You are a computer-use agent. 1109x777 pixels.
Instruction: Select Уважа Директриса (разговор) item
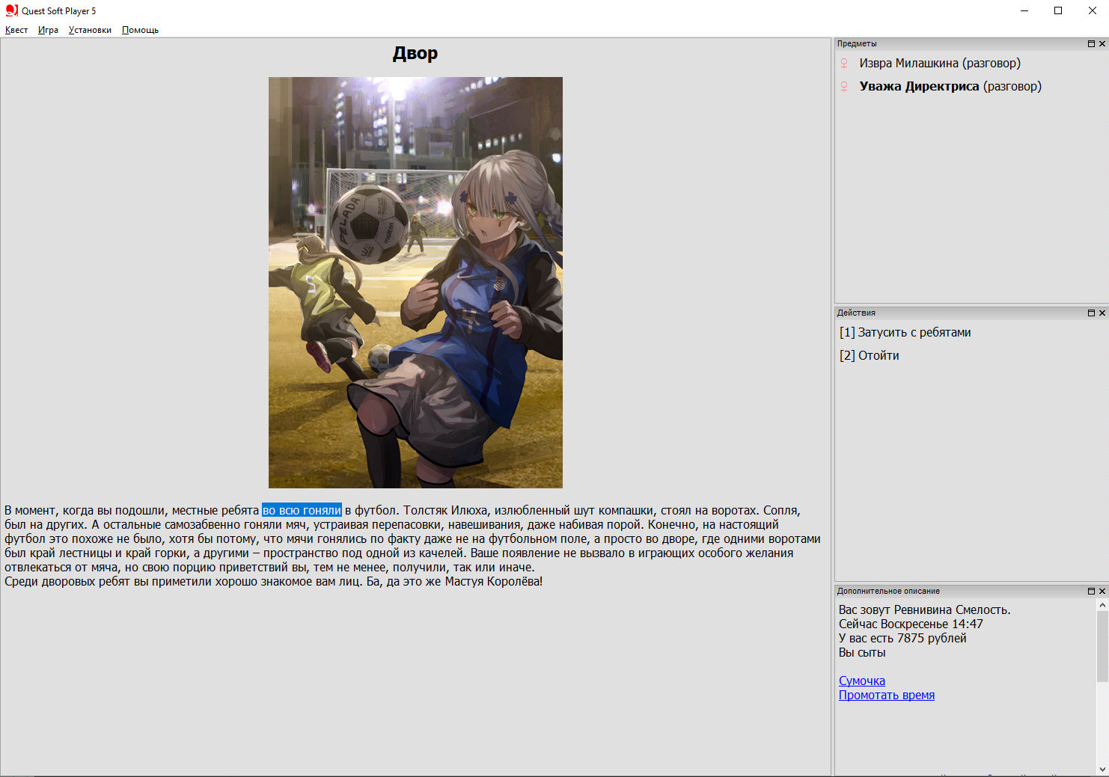click(x=950, y=87)
